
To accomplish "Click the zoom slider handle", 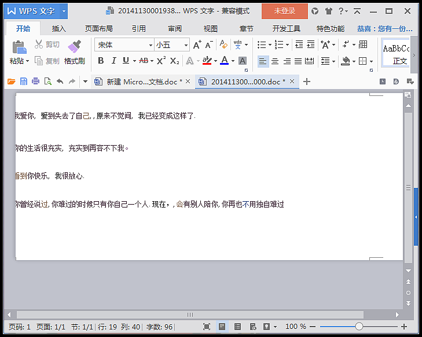I will pyautogui.click(x=359, y=327).
